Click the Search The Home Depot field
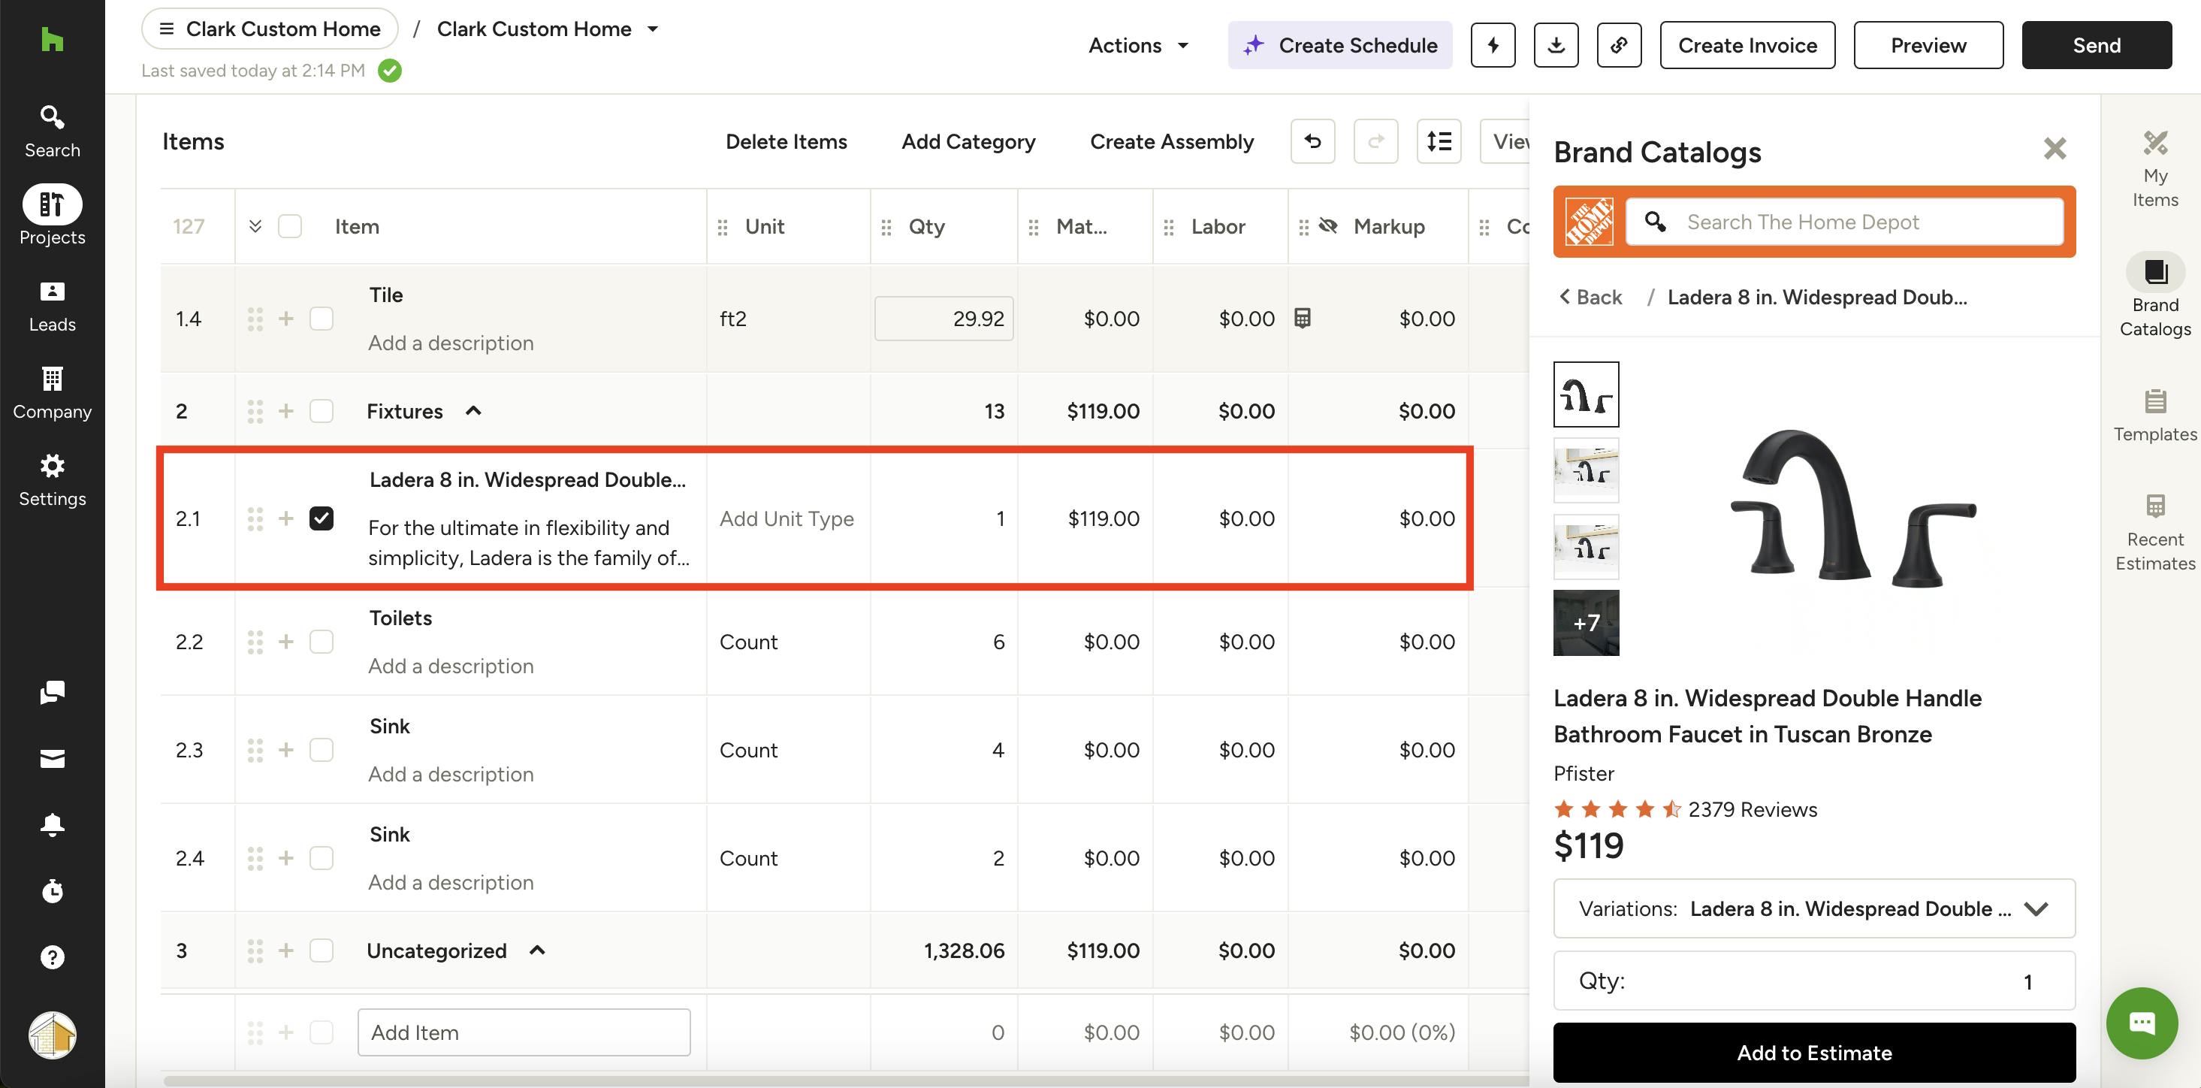This screenshot has width=2201, height=1088. point(1845,222)
